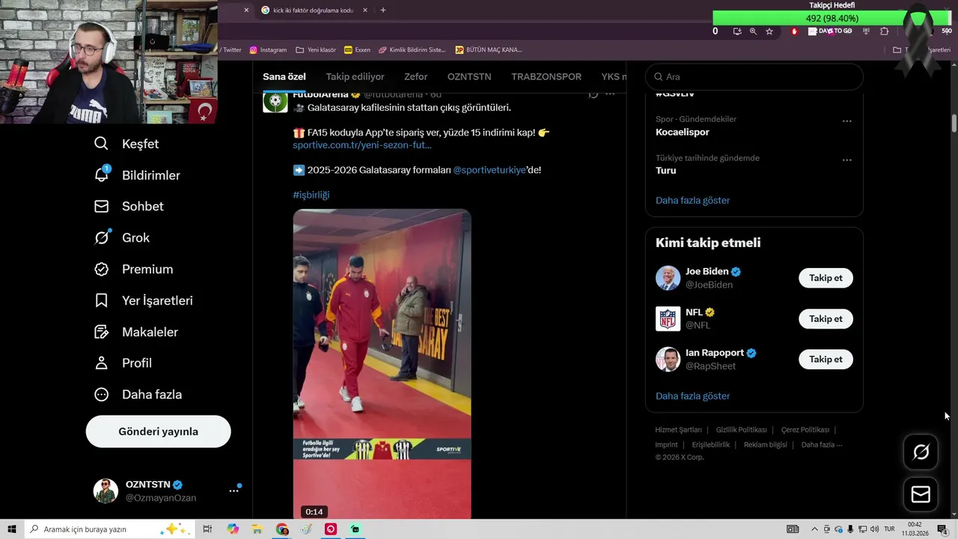The width and height of the screenshot is (958, 539).
Task: Expand footer Daha fazla menu
Action: tap(822, 445)
